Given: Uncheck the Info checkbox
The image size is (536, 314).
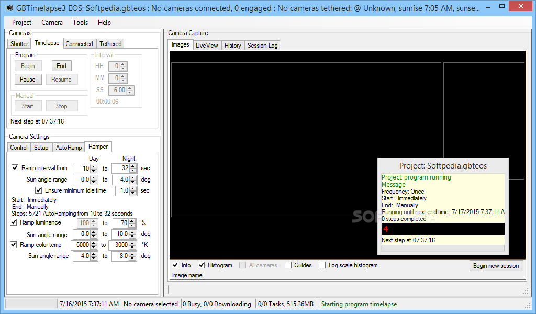Looking at the screenshot, I should [175, 265].
